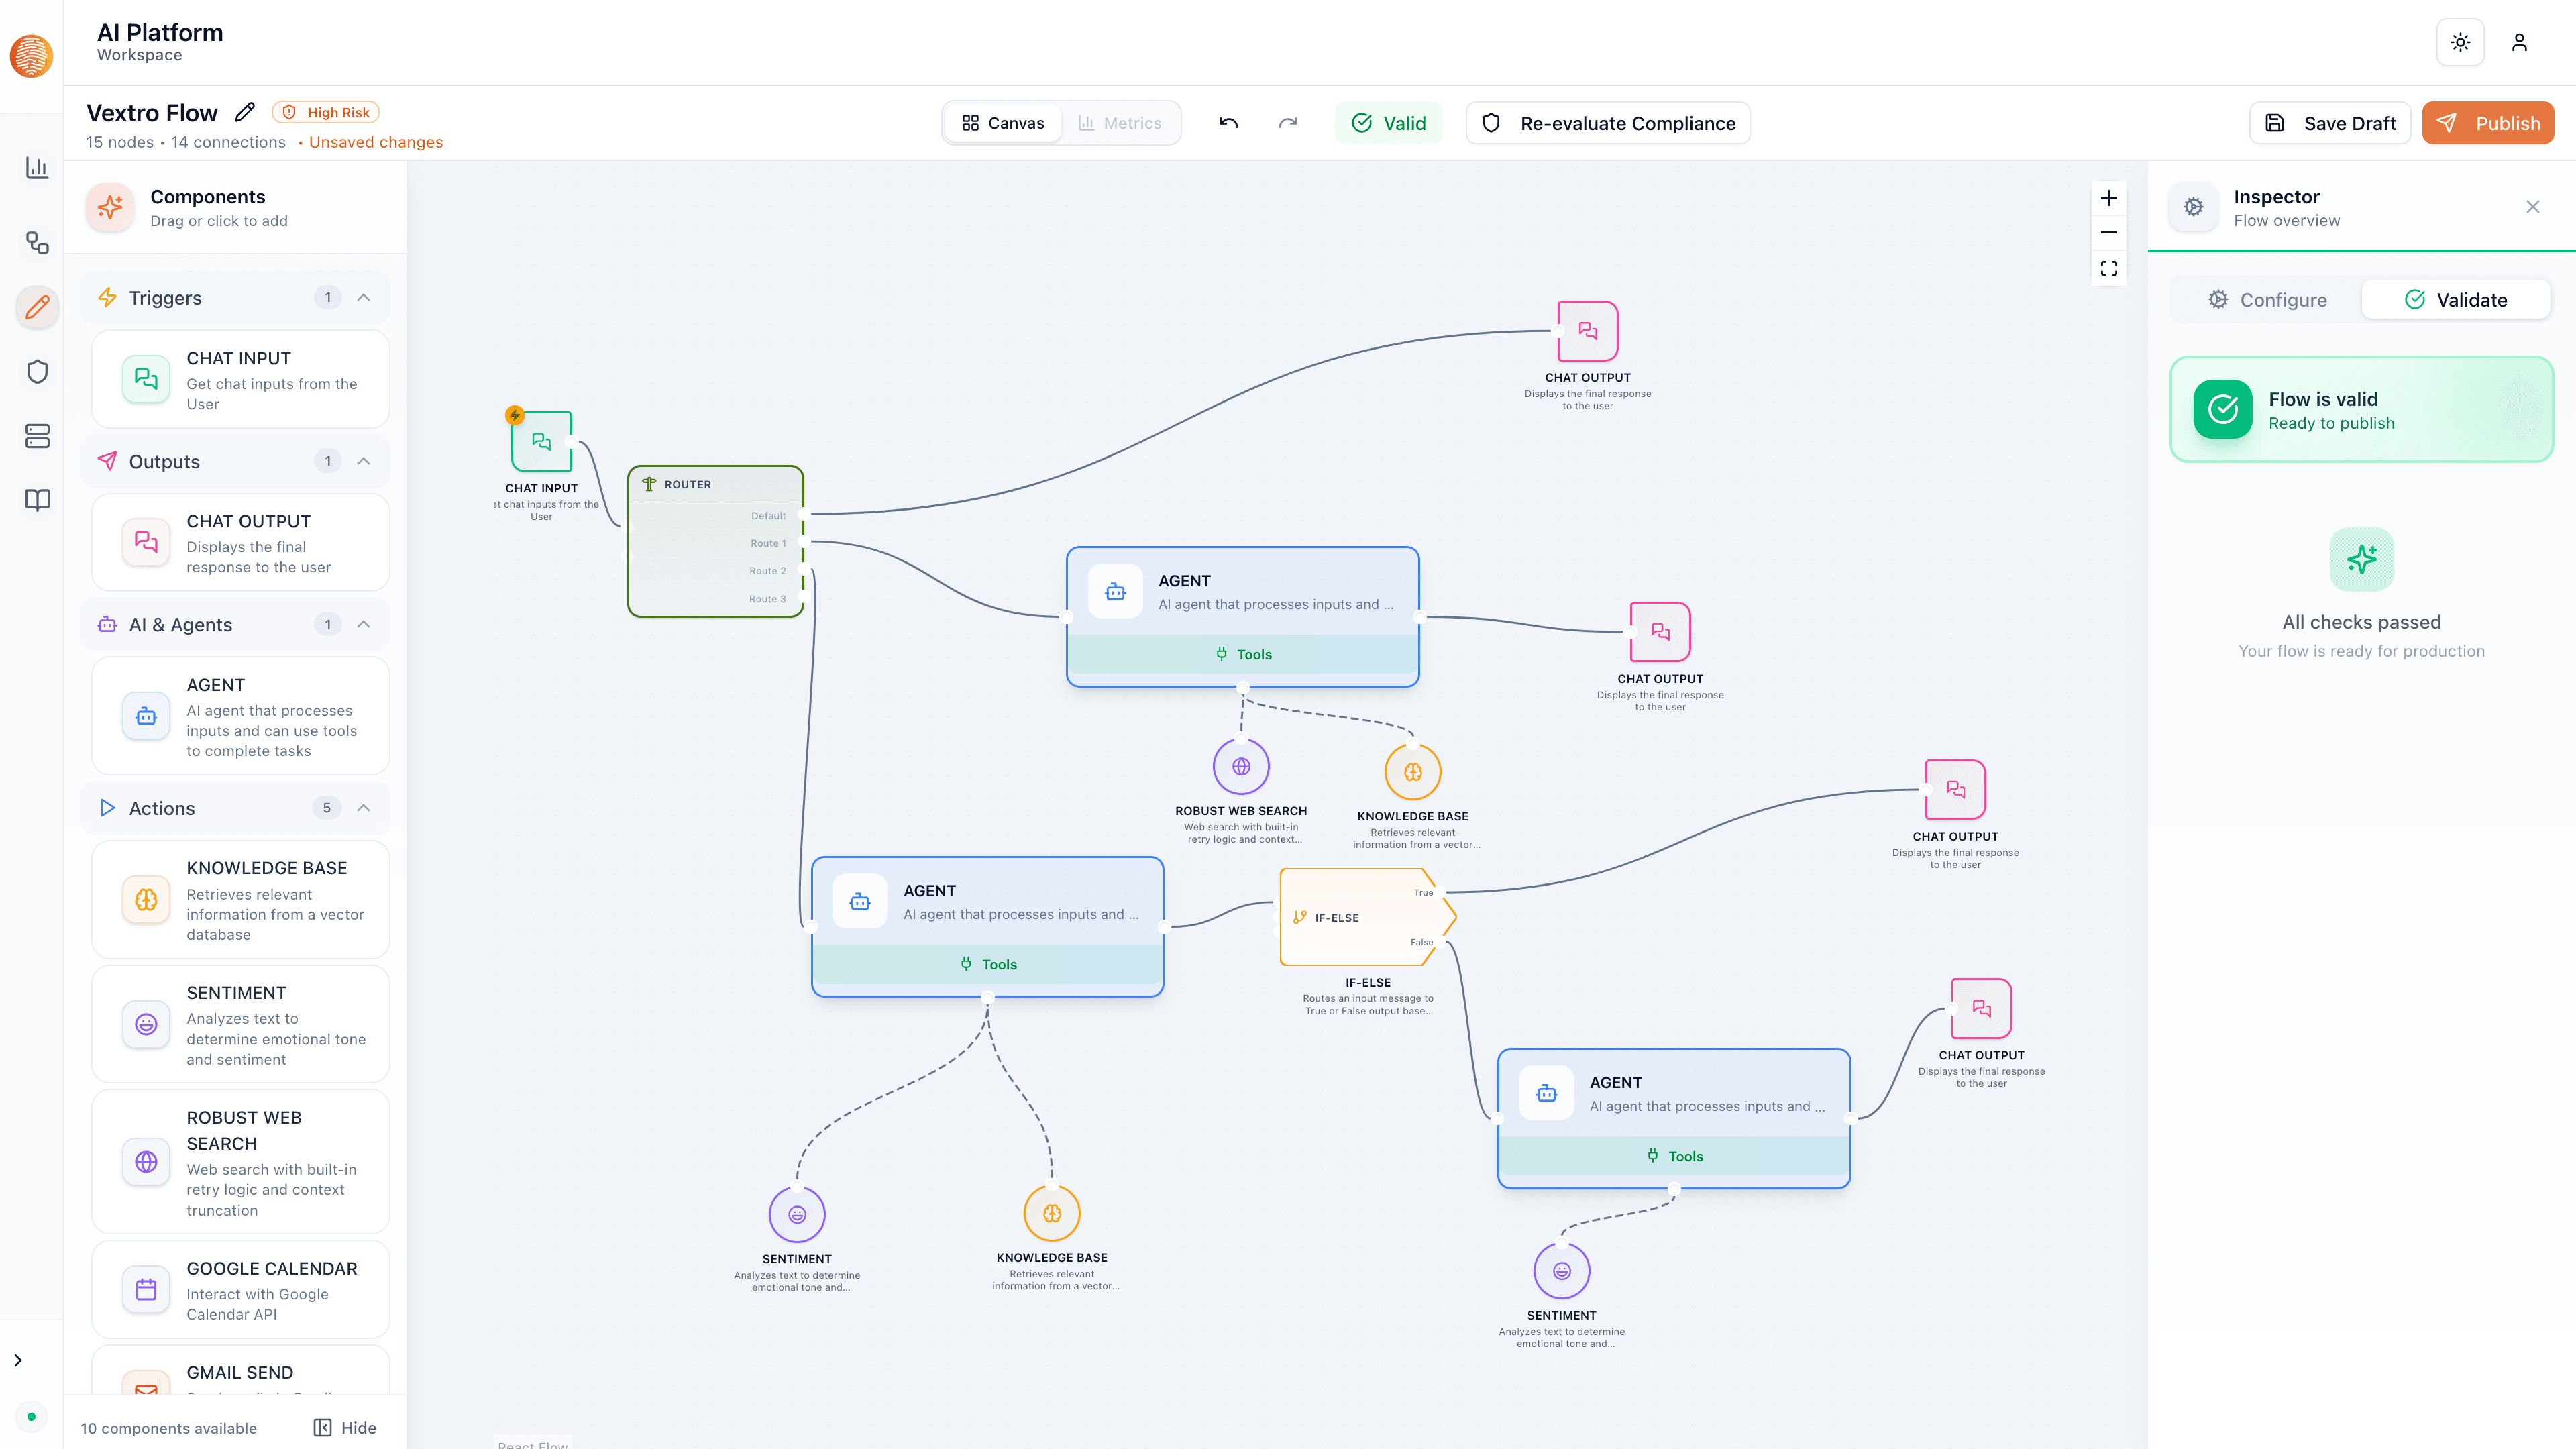
Task: Collapse the Triggers section
Action: pyautogui.click(x=364, y=297)
